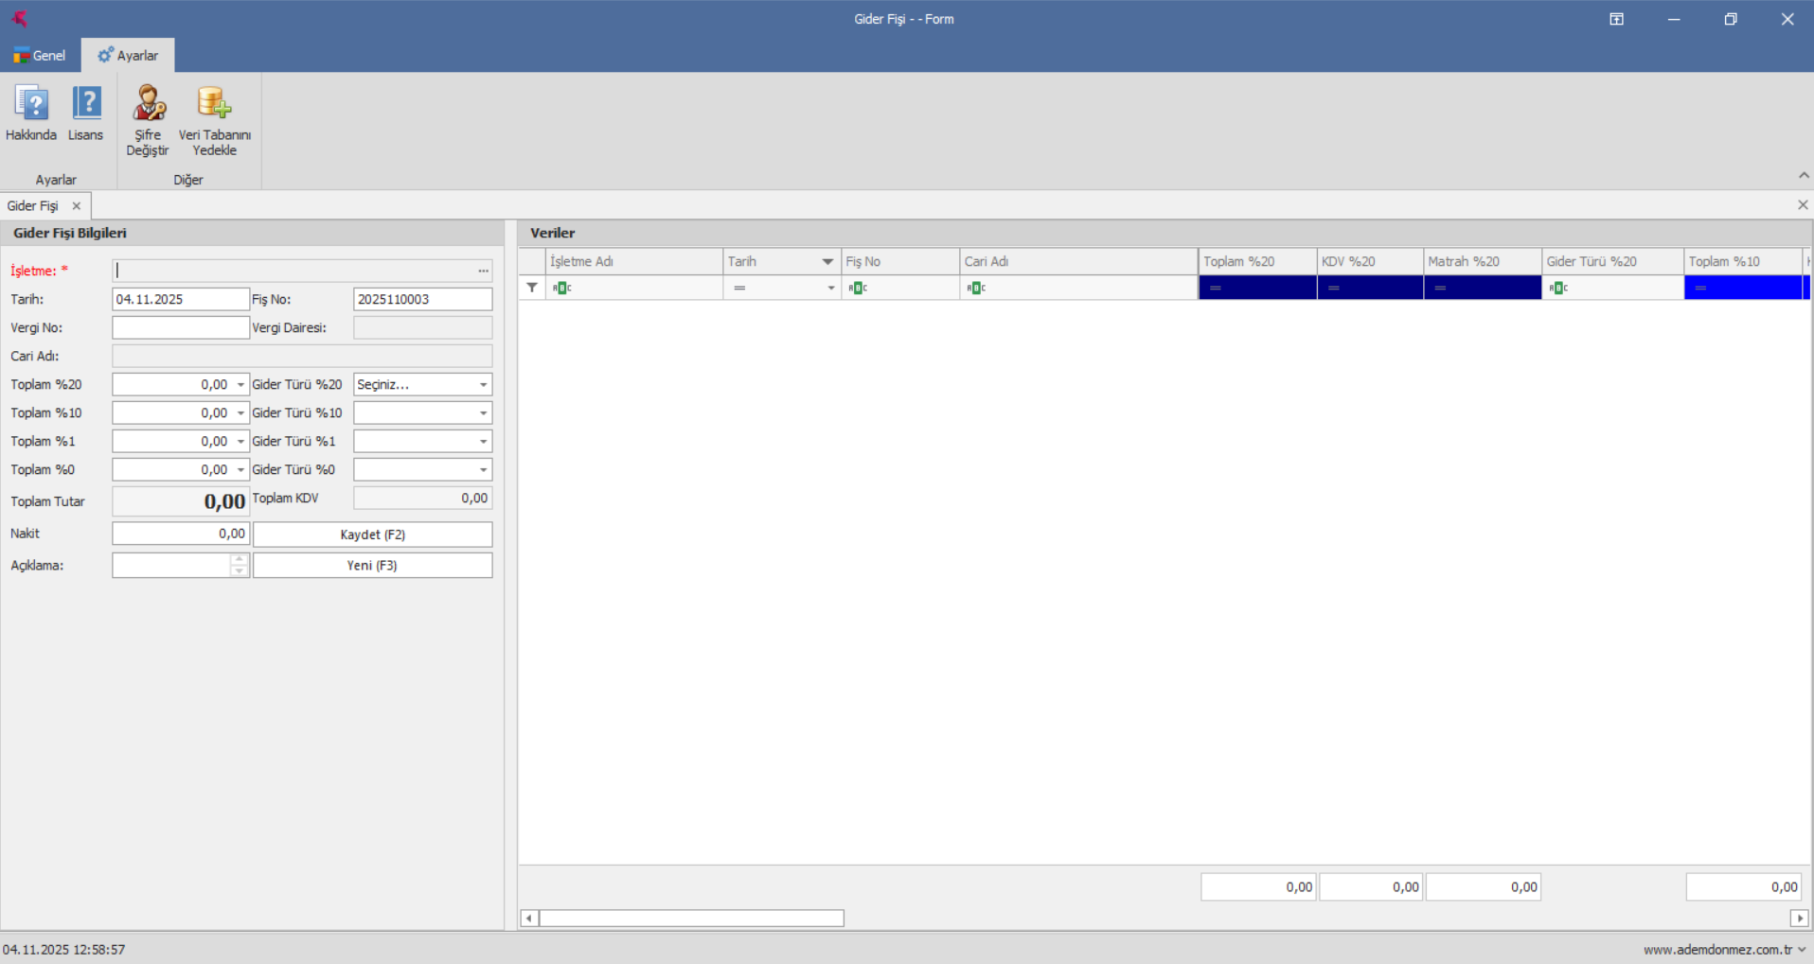Switch to the Genel ribbon tab
1814x964 pixels.
(40, 56)
